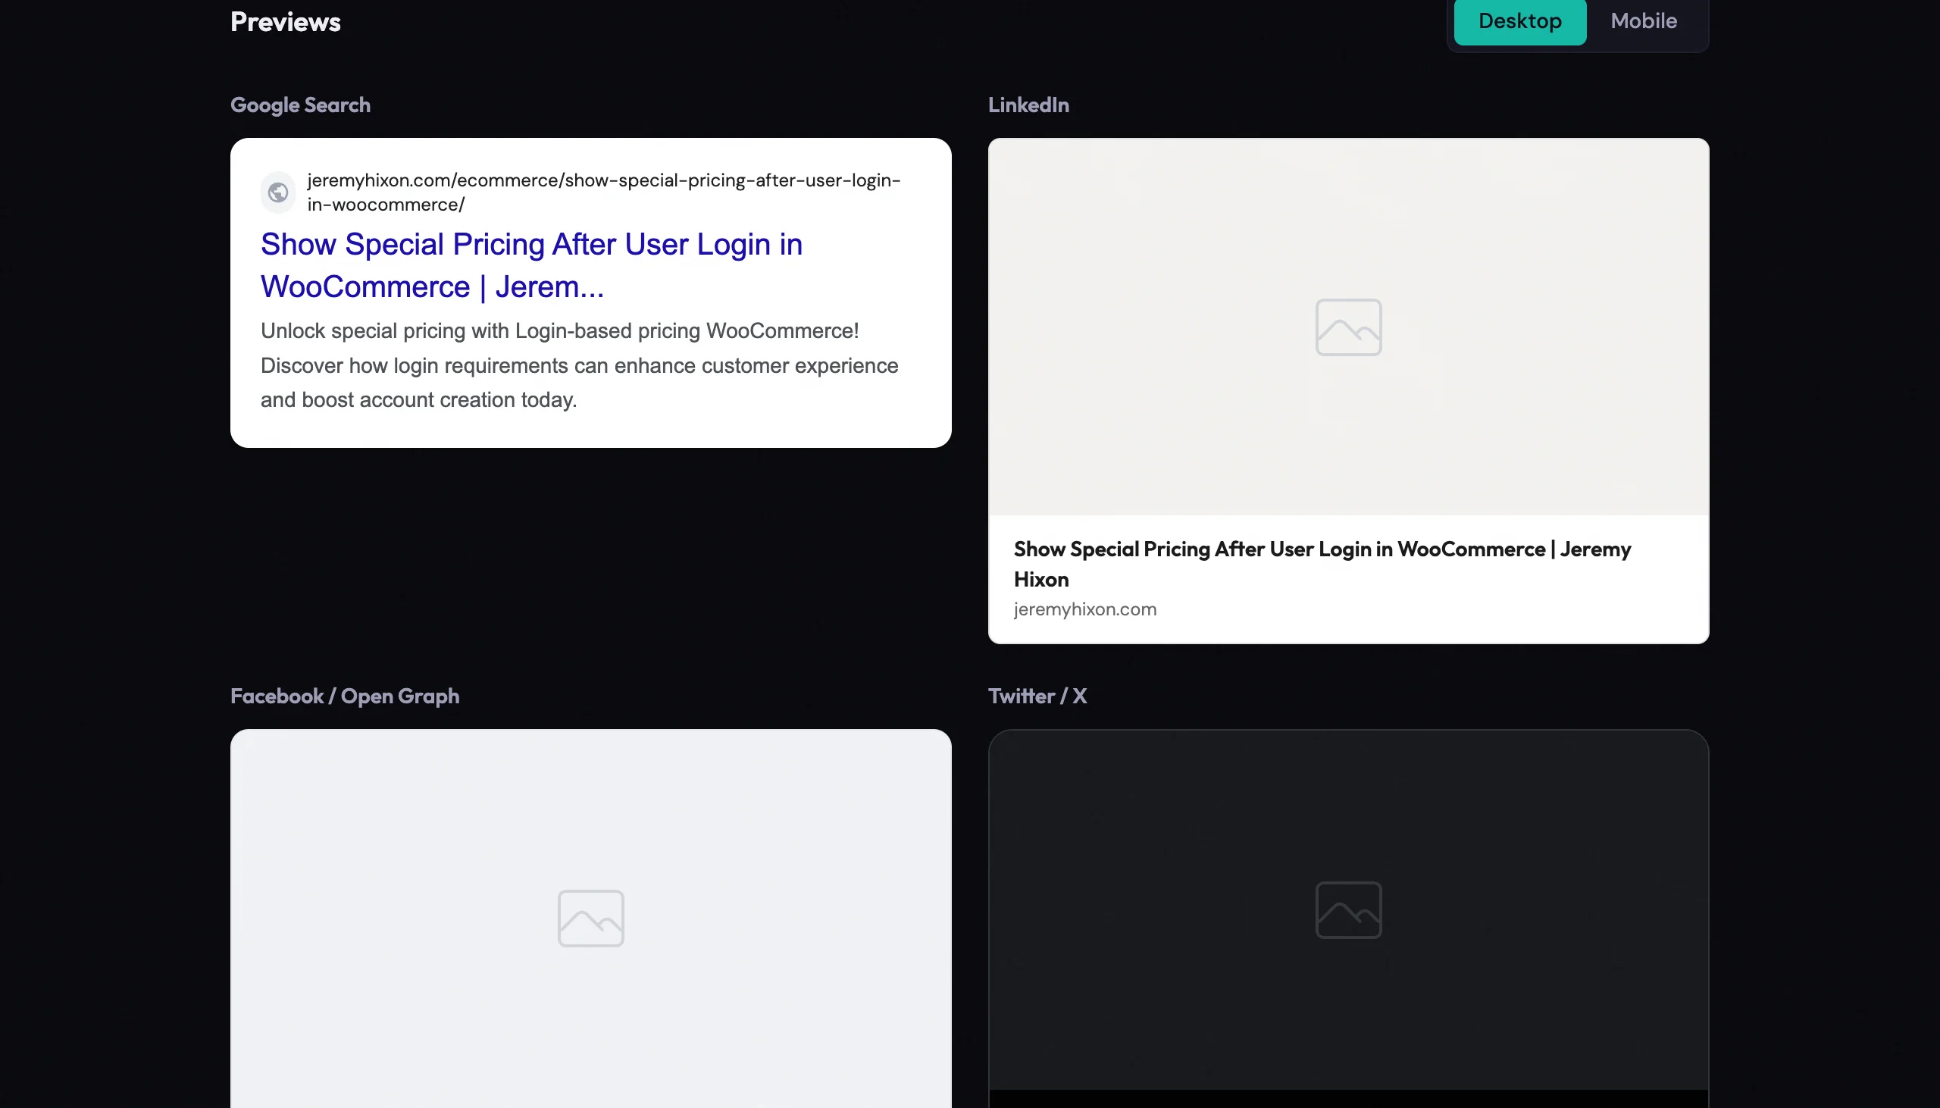Expand the Twitter / X preview section
1940x1108 pixels.
[1037, 696]
